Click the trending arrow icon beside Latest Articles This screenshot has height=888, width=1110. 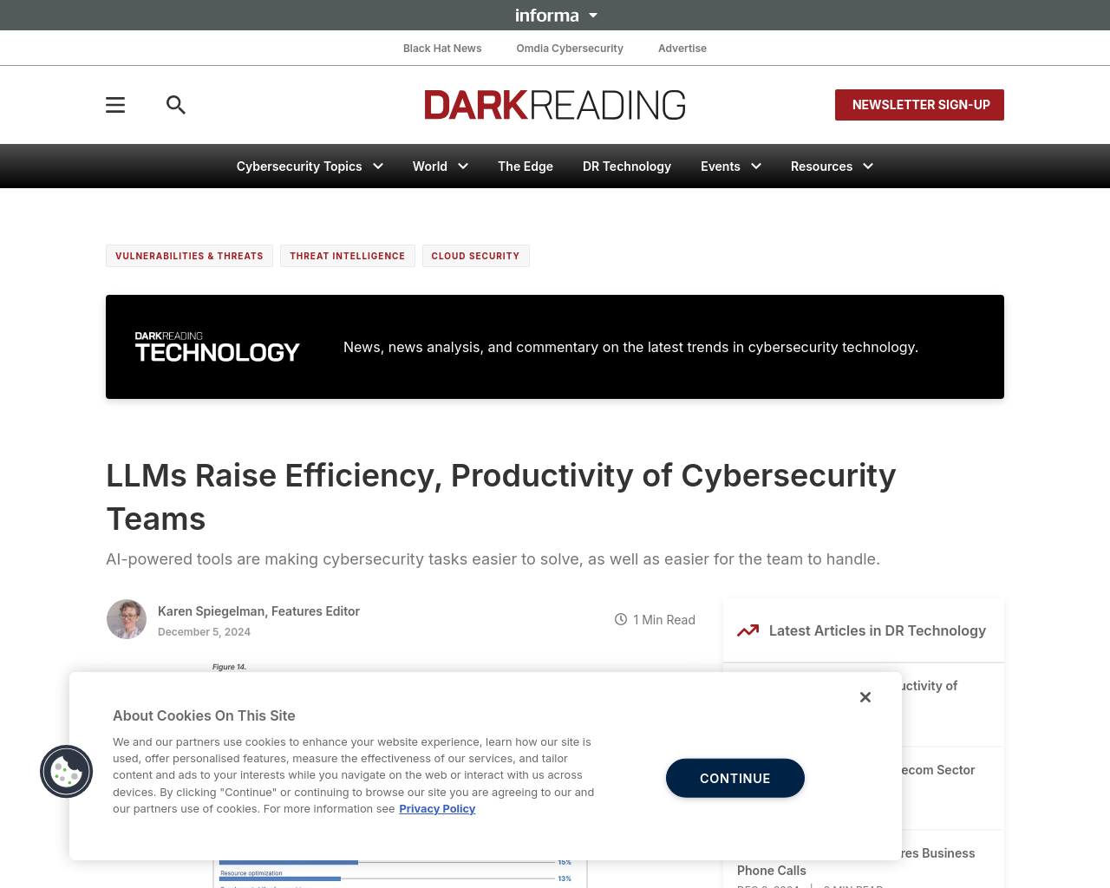(x=748, y=630)
